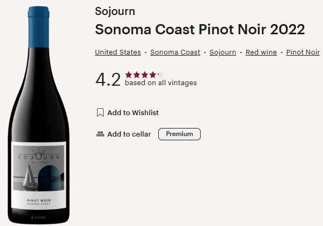The image size is (323, 226).
Task: Click the Premium badge button
Action: point(179,134)
